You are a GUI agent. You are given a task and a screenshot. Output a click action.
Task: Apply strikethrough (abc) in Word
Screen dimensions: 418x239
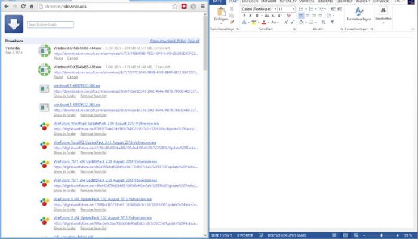(266, 16)
